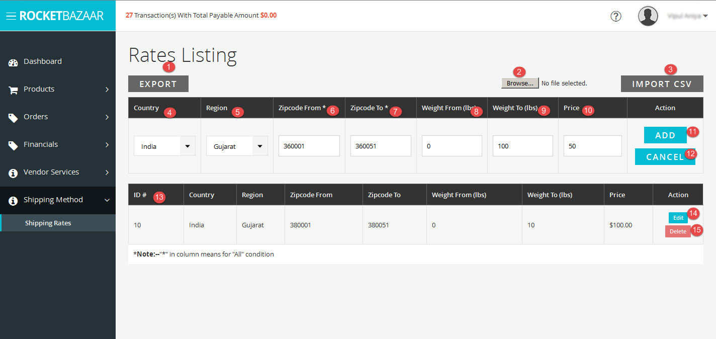Click the user profile avatar
This screenshot has width=716, height=339.
648,16
